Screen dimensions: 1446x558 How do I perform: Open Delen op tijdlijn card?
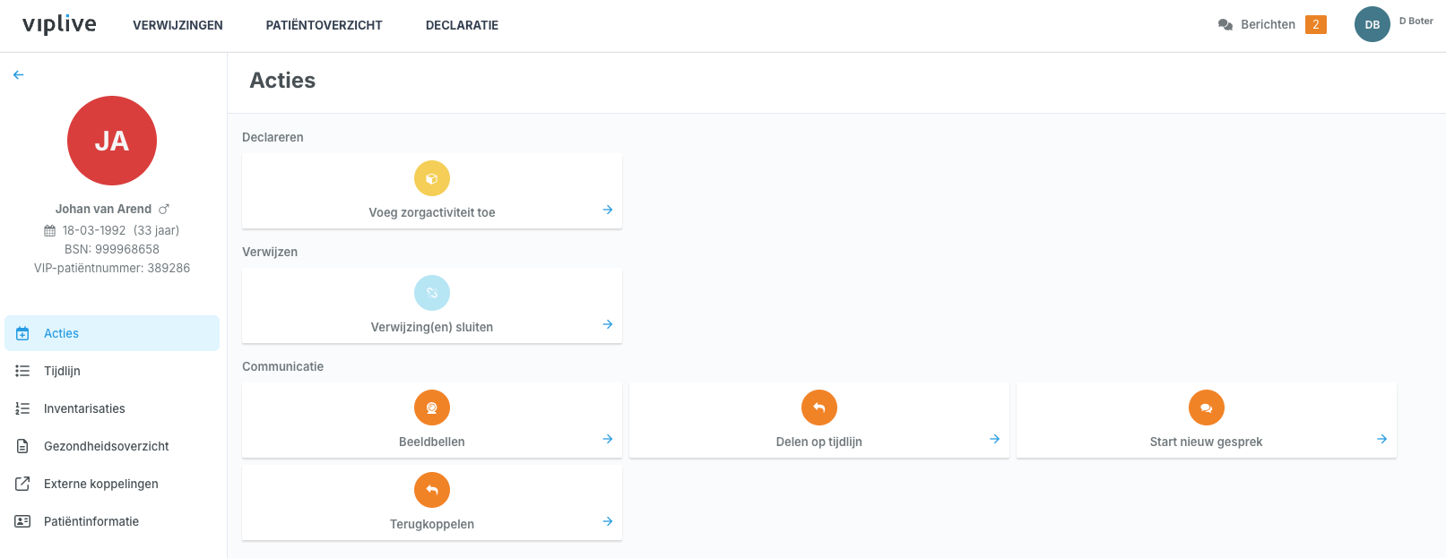click(819, 420)
